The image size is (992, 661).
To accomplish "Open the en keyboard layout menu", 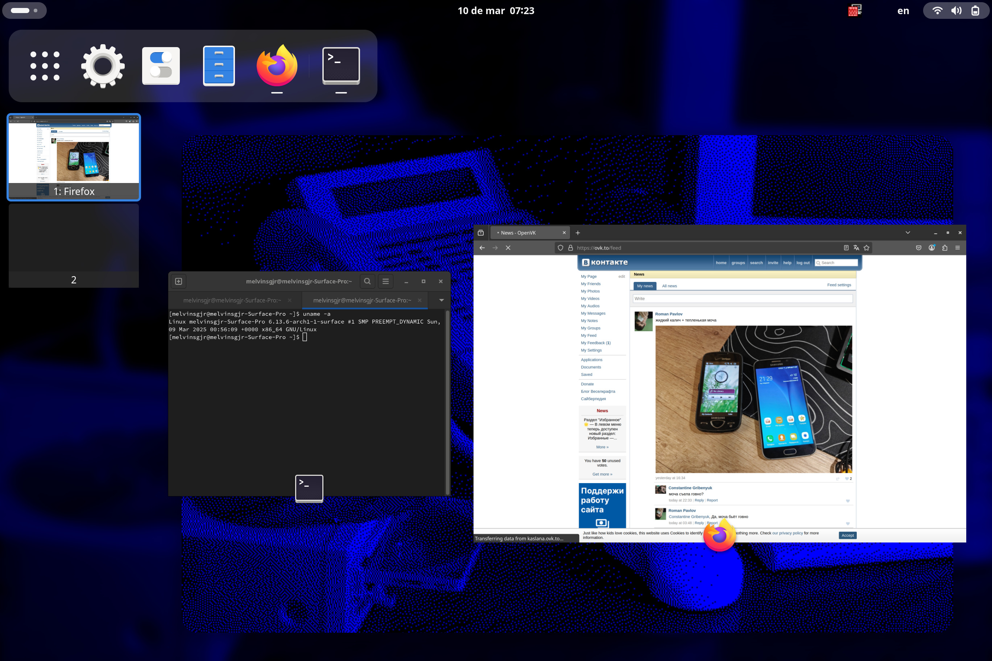I will pyautogui.click(x=903, y=11).
